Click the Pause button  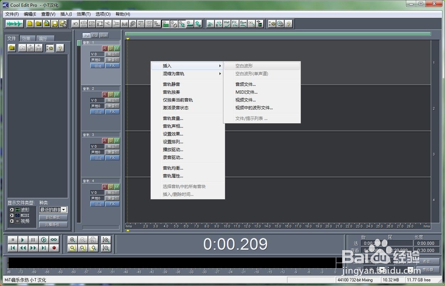(33, 240)
